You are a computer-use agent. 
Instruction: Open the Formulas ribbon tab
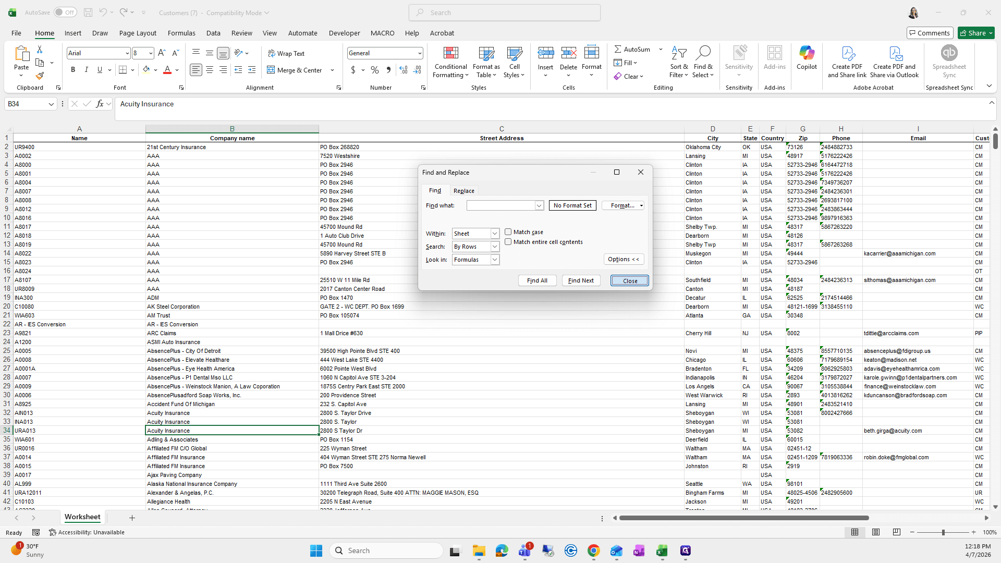[x=181, y=33]
